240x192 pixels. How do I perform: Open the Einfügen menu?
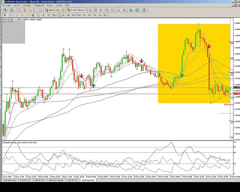27,5
